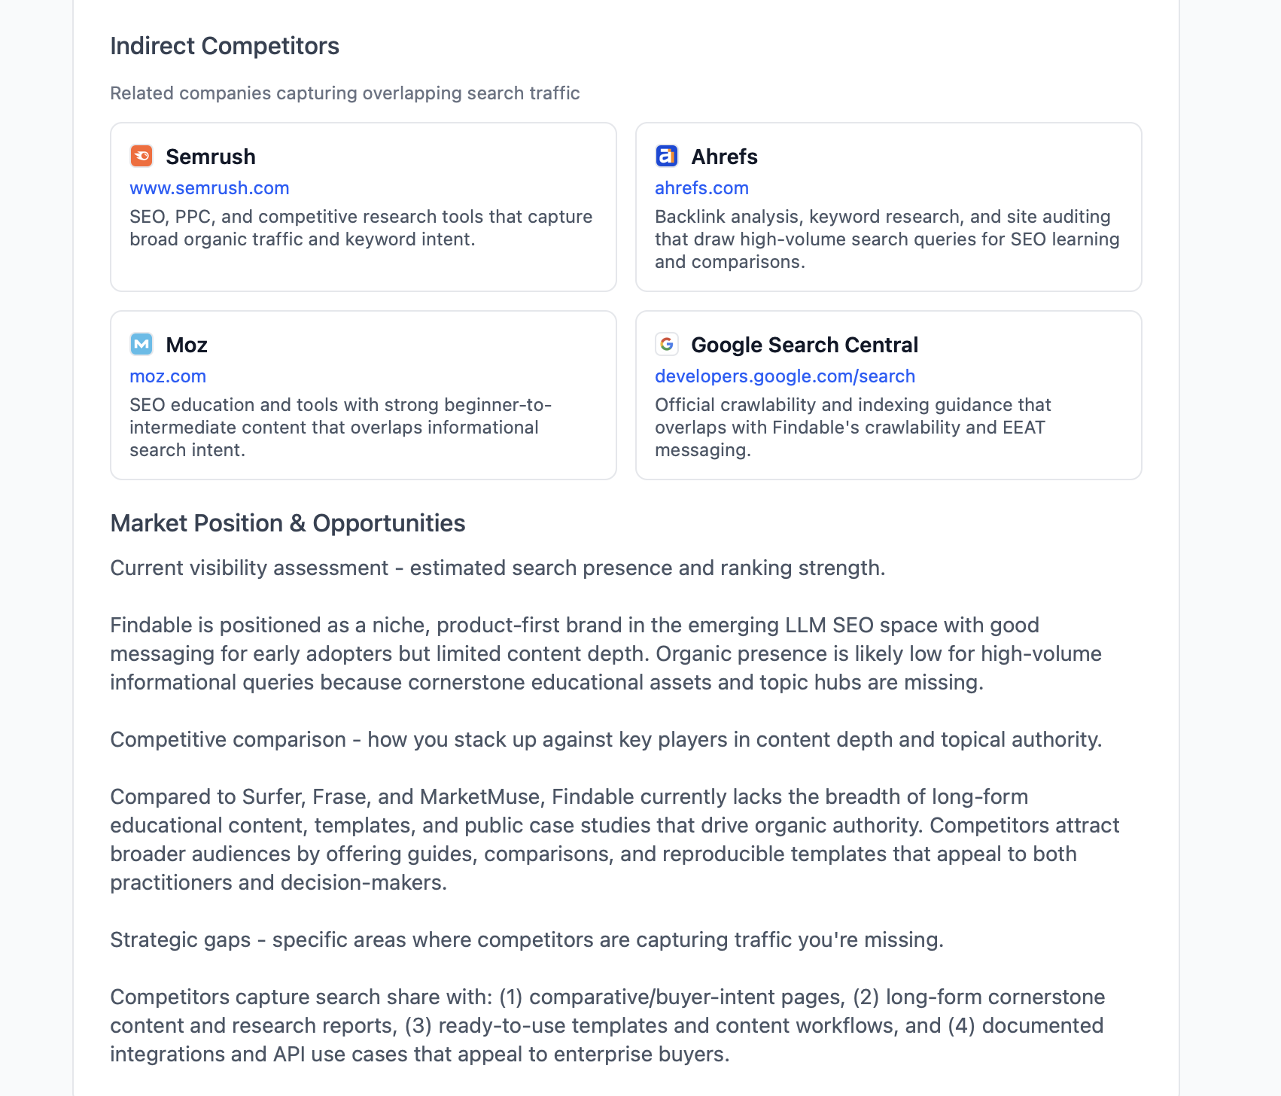
Task: Click the Ahrefs logo icon
Action: [667, 156]
